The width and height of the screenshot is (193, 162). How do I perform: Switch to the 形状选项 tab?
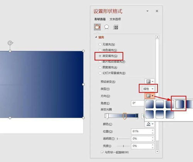pyautogui.click(x=100, y=19)
